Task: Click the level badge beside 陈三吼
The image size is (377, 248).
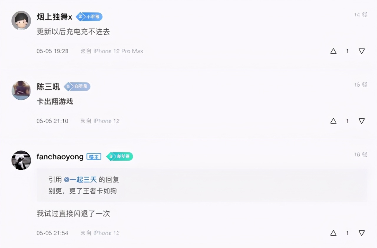Action: (77, 87)
